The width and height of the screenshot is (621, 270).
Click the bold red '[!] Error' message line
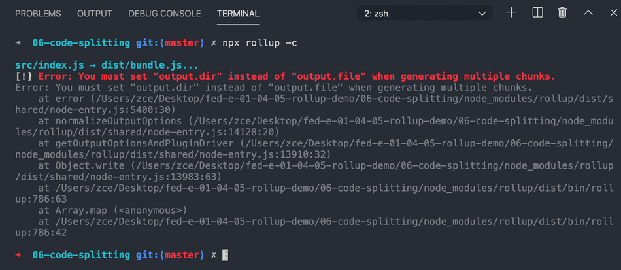(285, 76)
